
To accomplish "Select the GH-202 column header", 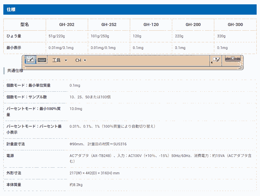I will 67,25.
